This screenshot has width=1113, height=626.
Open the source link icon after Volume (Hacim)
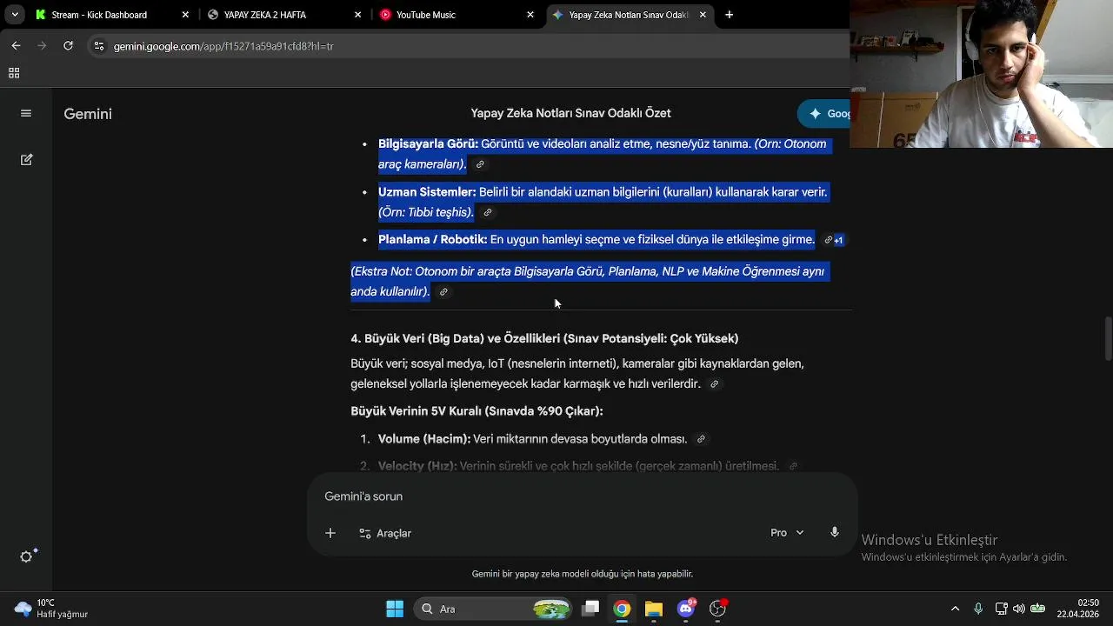[701, 440]
